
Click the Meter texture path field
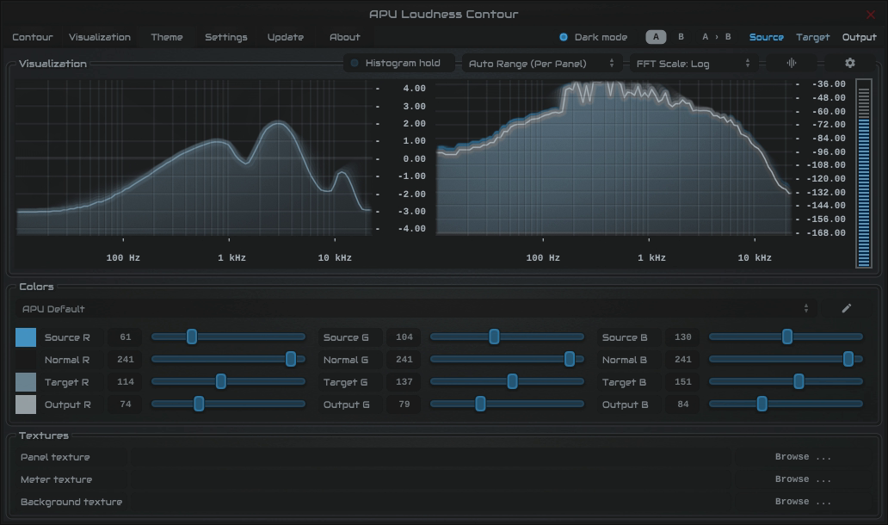[431, 479]
